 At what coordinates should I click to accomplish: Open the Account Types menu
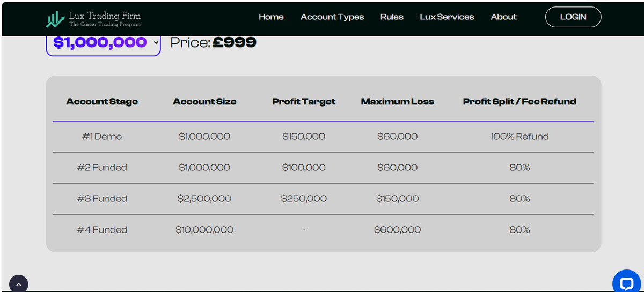pyautogui.click(x=332, y=17)
